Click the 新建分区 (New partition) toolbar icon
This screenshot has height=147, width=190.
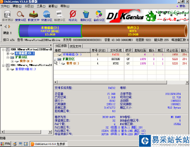tap(60, 16)
